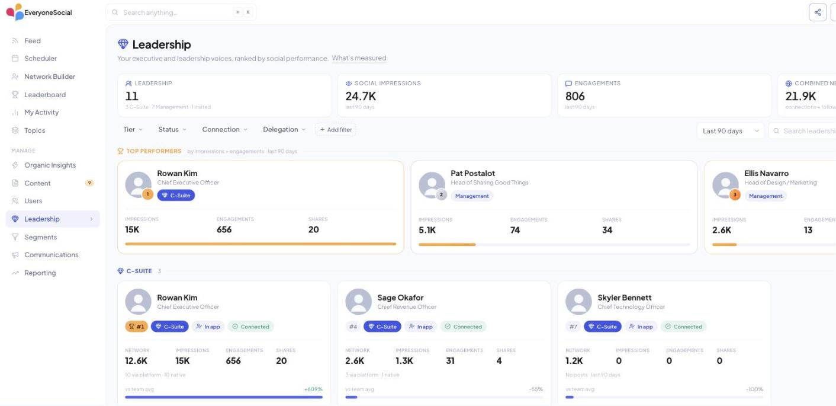Click Skyler Bennett's avatar
The width and height of the screenshot is (836, 406).
pos(578,302)
